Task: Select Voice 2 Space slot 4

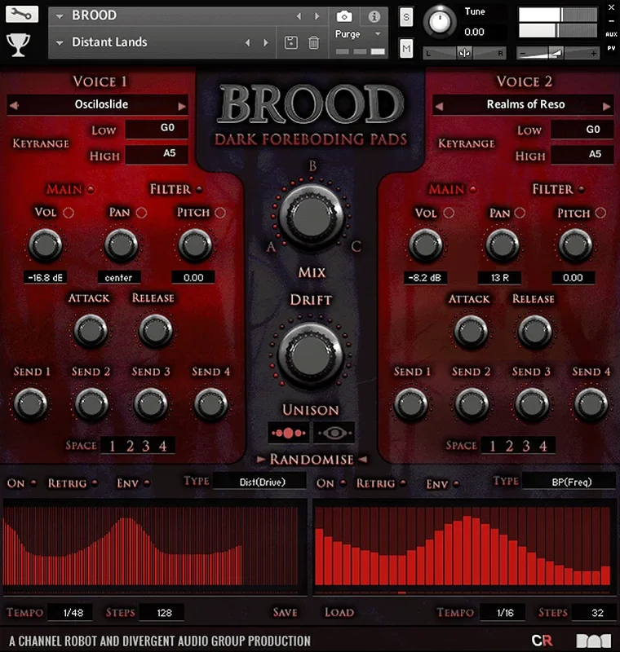Action: tap(543, 446)
